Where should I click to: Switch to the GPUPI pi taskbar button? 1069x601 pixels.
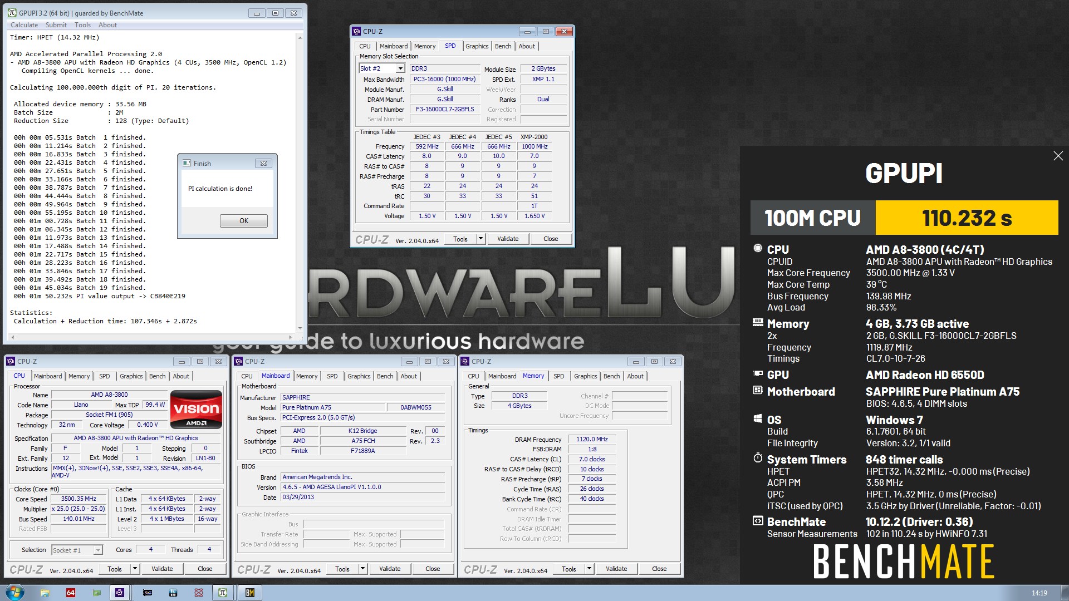[223, 593]
